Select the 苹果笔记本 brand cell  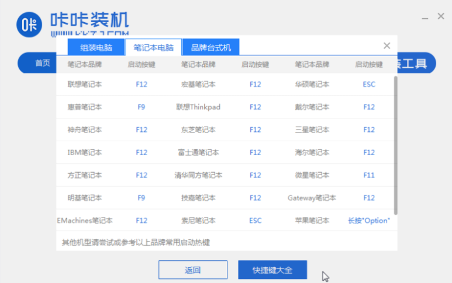[x=312, y=221]
